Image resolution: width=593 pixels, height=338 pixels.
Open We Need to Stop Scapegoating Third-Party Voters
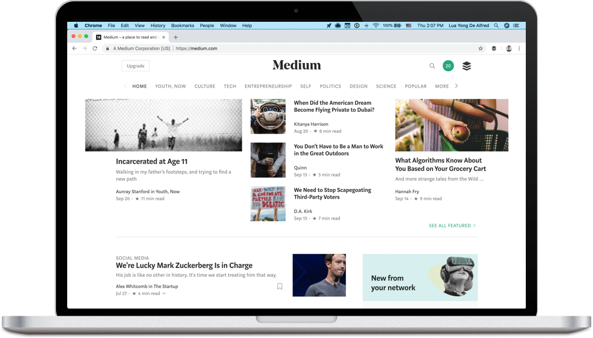(x=332, y=193)
